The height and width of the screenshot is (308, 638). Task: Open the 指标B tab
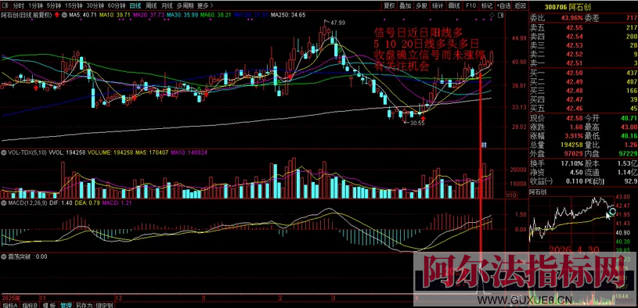click(x=30, y=305)
